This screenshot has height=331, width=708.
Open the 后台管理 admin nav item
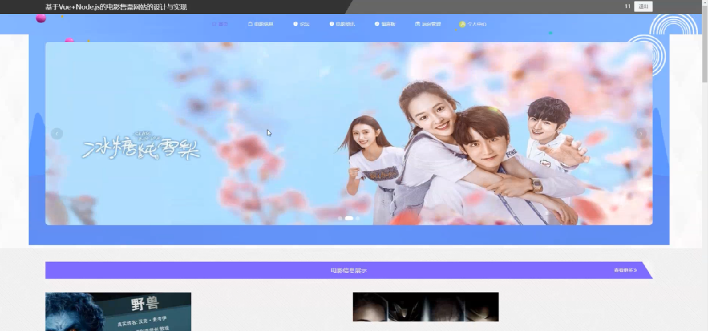click(427, 24)
